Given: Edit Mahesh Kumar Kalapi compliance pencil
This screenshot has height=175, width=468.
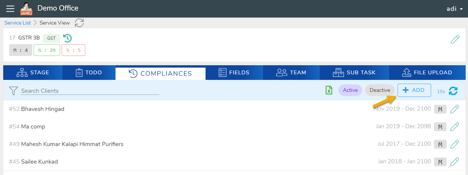Looking at the screenshot, I should (x=455, y=144).
